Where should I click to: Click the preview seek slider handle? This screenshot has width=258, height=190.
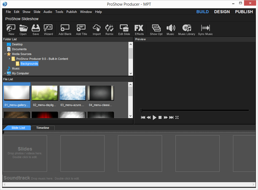click(x=141, y=110)
